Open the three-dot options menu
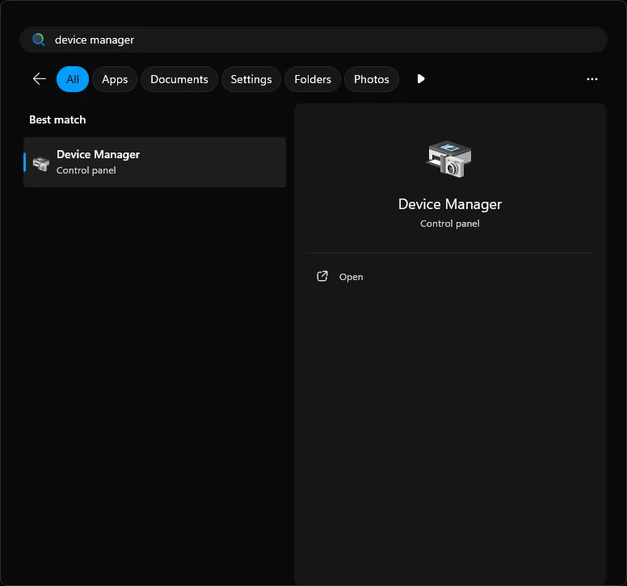 click(591, 79)
